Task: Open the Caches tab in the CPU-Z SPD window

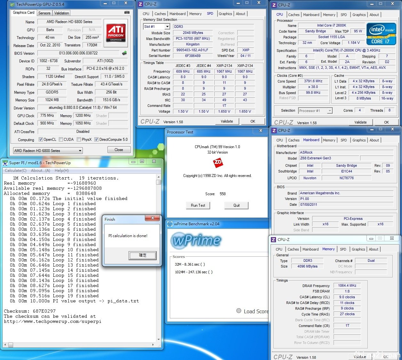Action: [160, 14]
